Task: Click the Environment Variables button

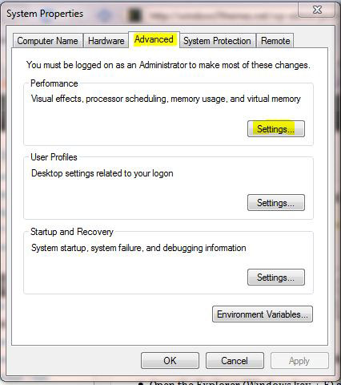Action: coord(263,314)
